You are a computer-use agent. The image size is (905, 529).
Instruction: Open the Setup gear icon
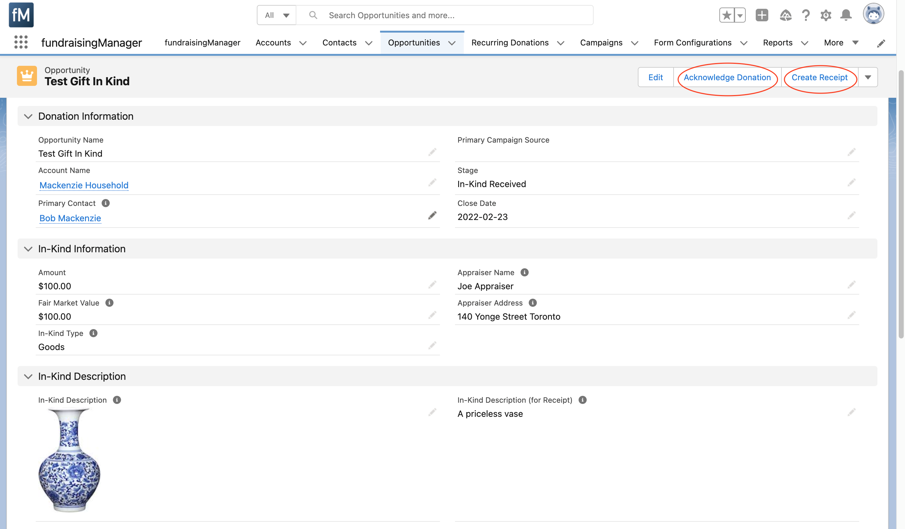[826, 15]
